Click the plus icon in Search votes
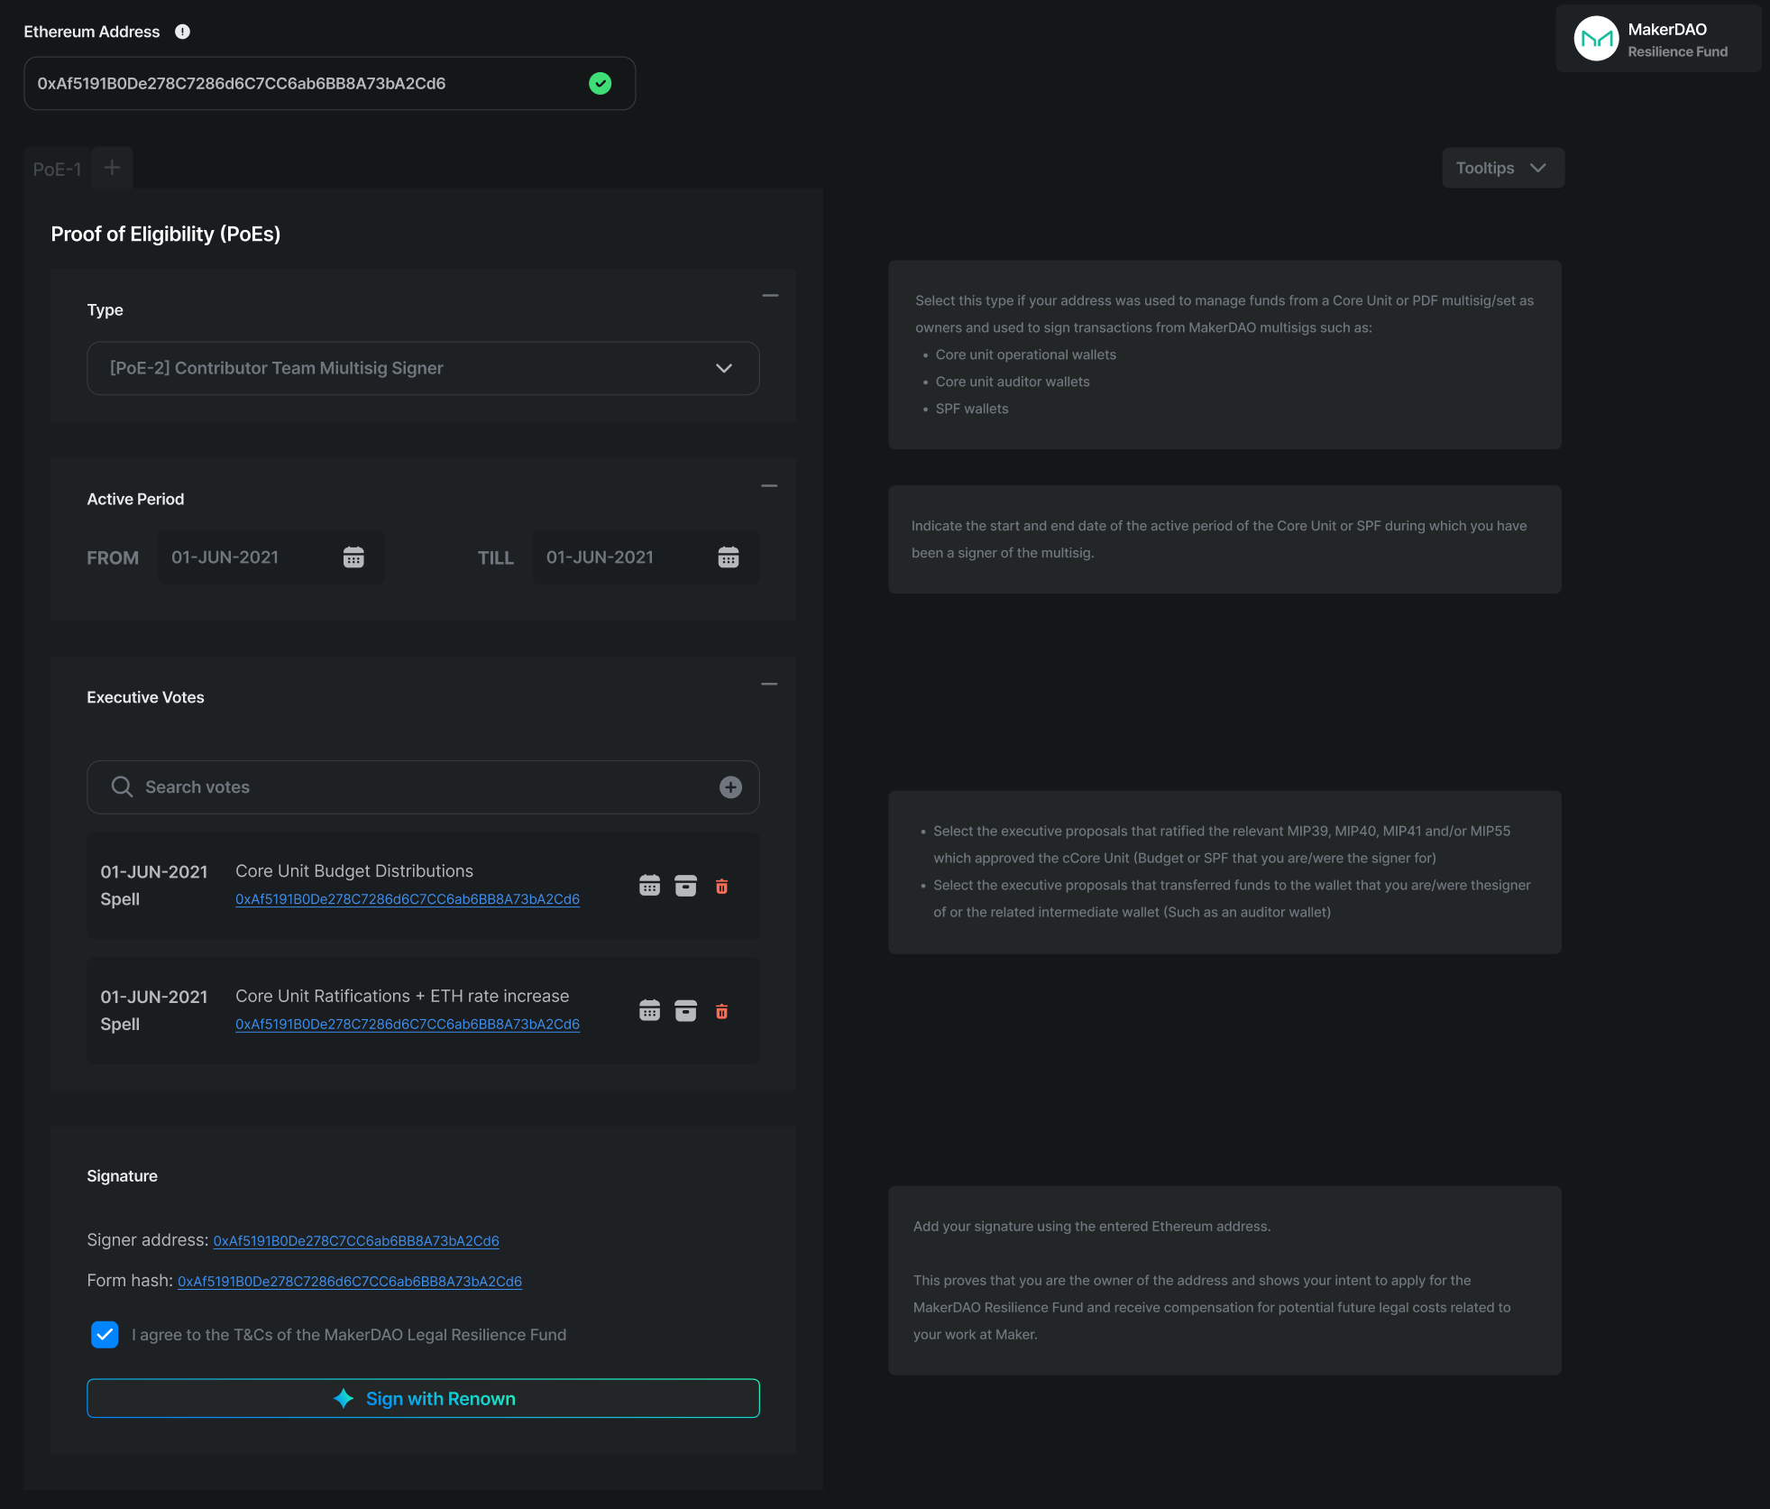 730,787
